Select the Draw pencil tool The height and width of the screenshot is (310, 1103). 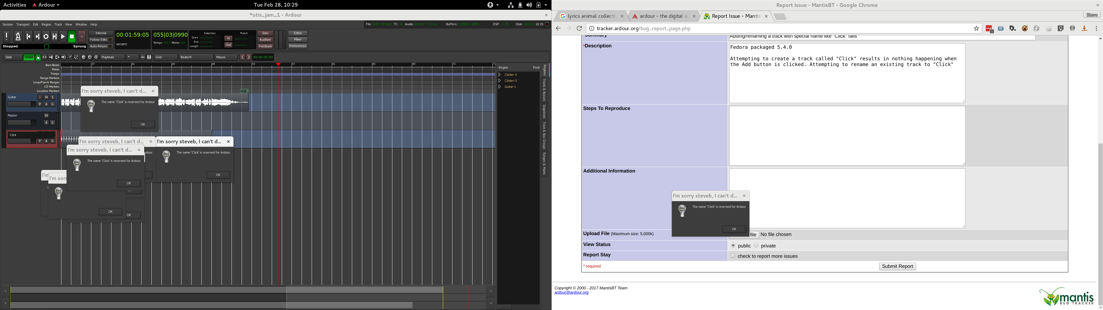(70, 57)
